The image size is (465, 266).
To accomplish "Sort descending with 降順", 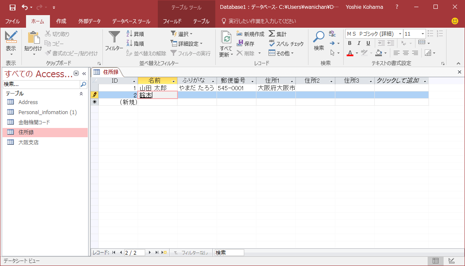I will click(135, 44).
